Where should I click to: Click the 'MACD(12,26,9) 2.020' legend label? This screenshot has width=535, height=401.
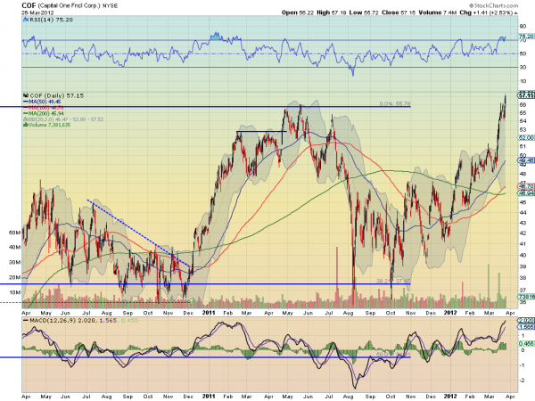tap(62, 321)
